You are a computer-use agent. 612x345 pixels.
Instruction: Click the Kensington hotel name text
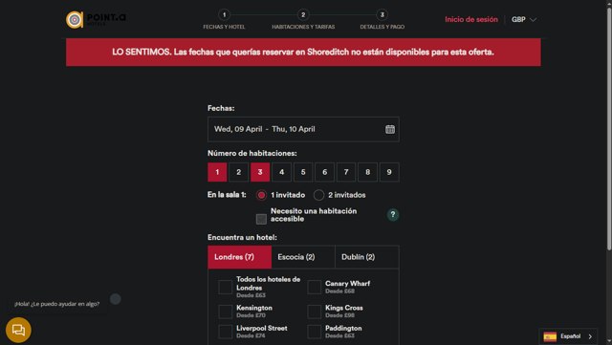254,308
